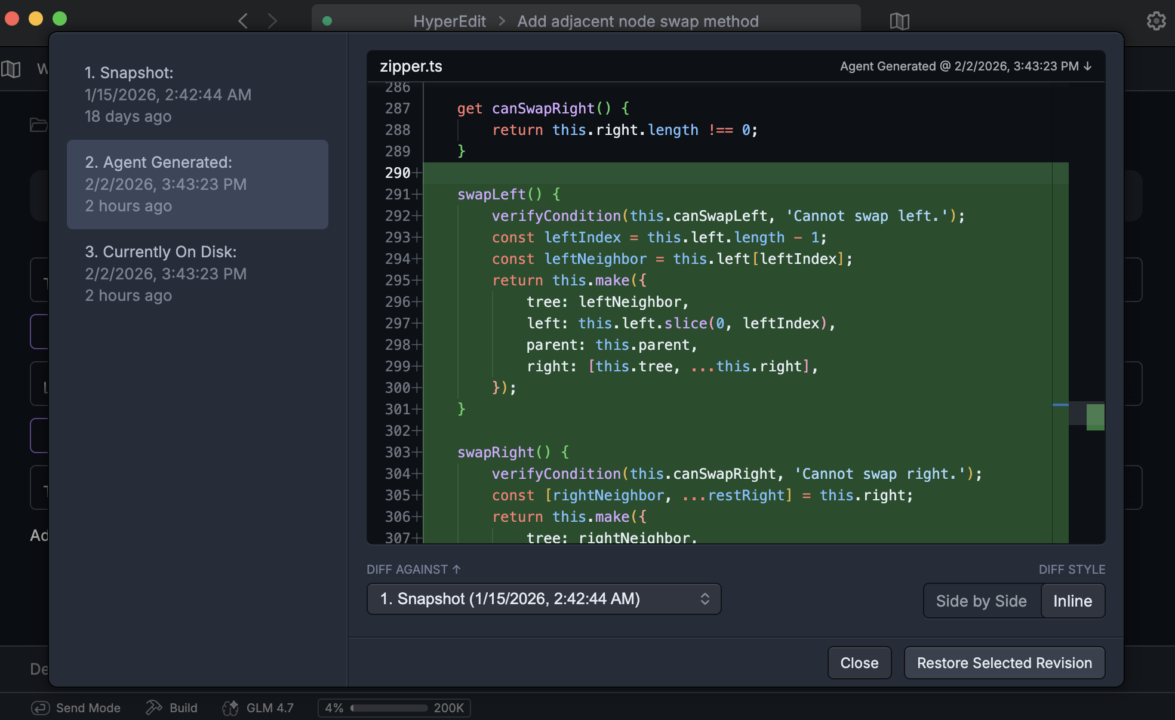
Task: Open the Diff Against snapshot dropdown
Action: pos(544,599)
